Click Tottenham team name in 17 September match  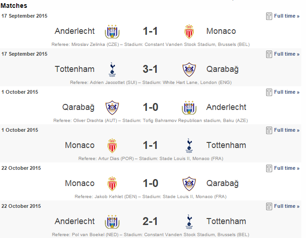[75, 69]
